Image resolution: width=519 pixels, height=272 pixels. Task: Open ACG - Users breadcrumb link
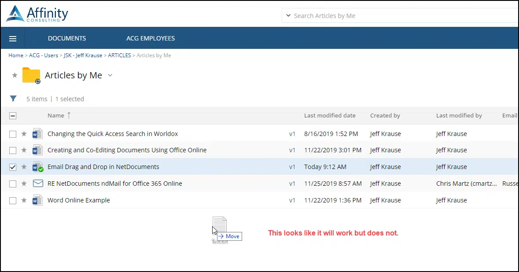click(44, 55)
